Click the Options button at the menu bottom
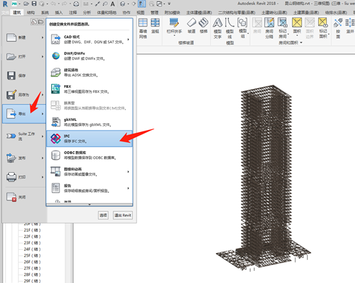 pyautogui.click(x=103, y=215)
